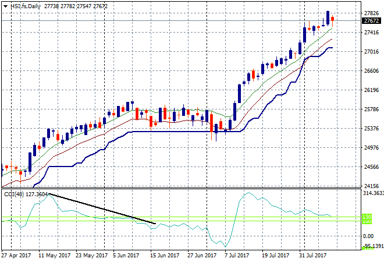This screenshot has height=262, width=384.
Task: Click the CCI(40) 127.3604 indicator label
Action: click(26, 194)
